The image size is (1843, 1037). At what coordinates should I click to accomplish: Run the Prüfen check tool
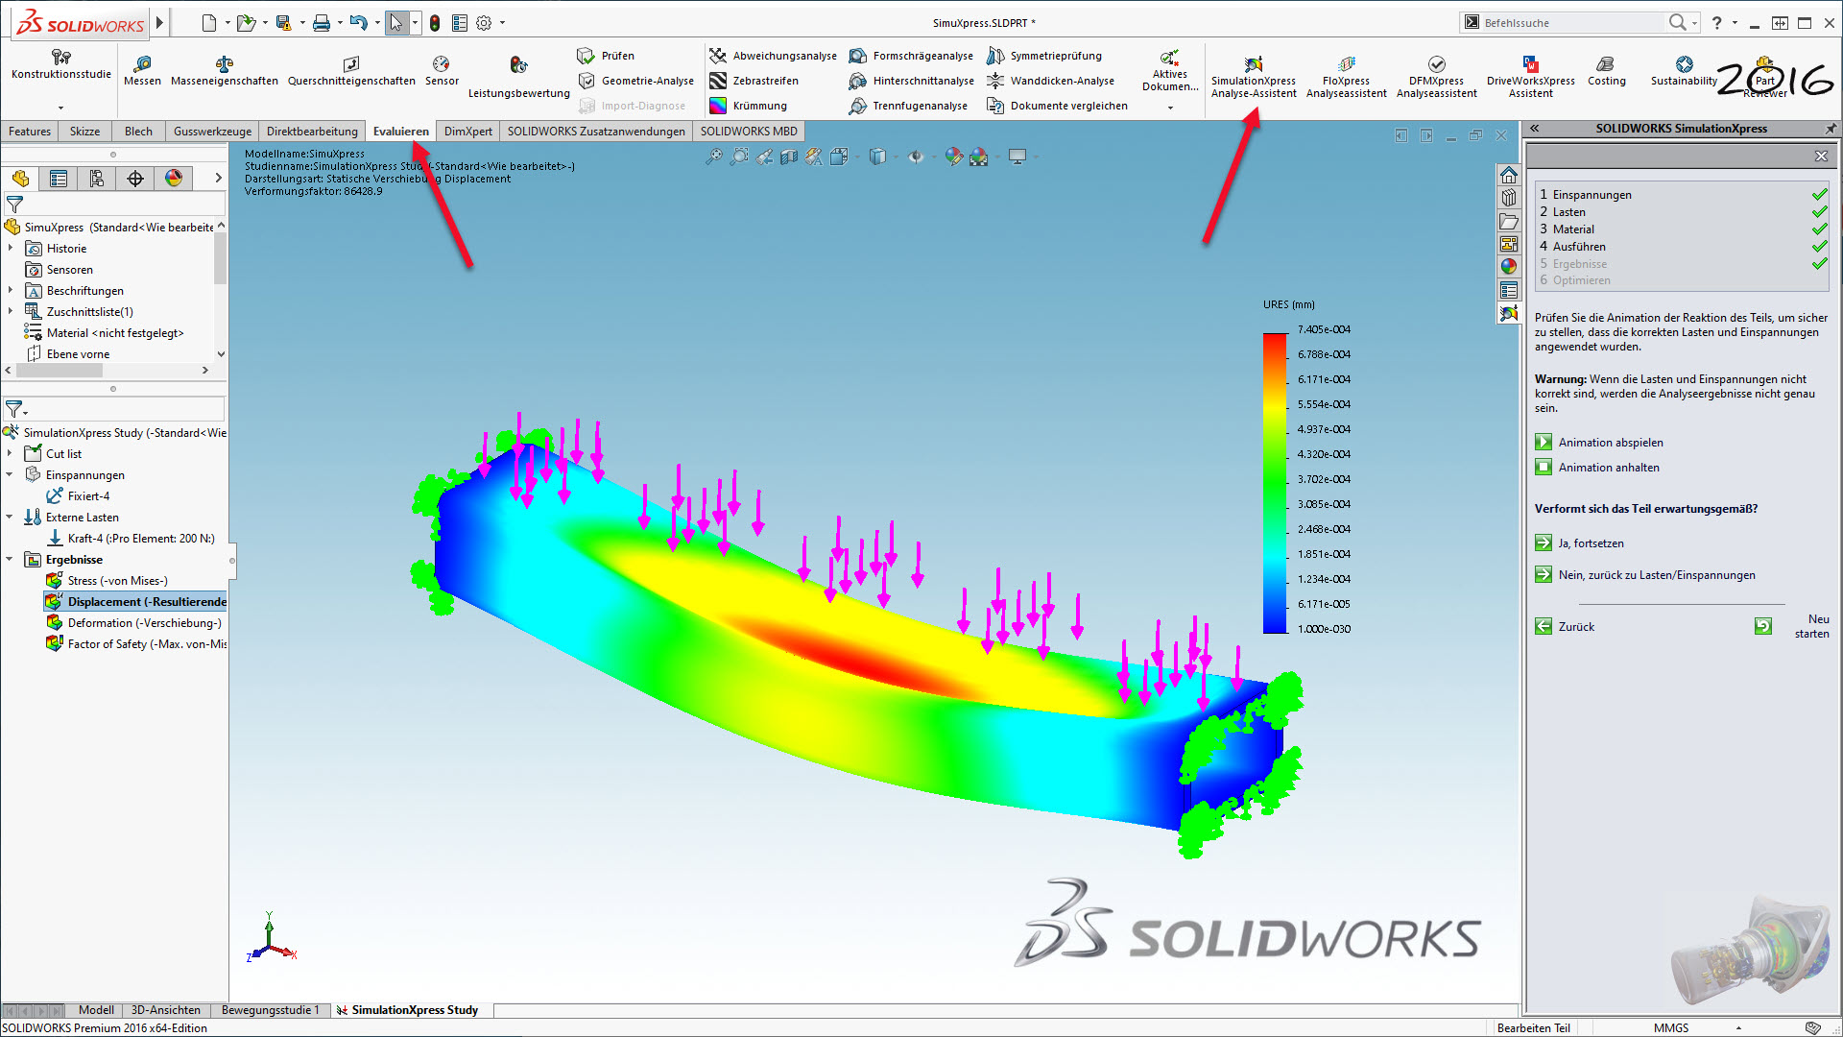(x=606, y=56)
